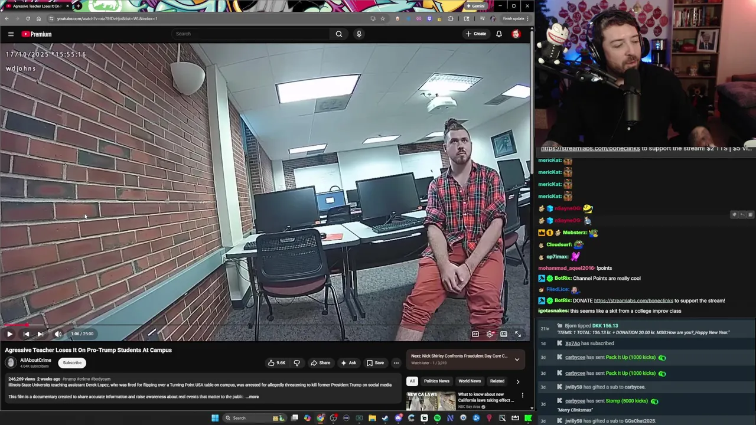The width and height of the screenshot is (756, 425).
Task: Subscribe to AllAboutCrime
Action: point(72,363)
